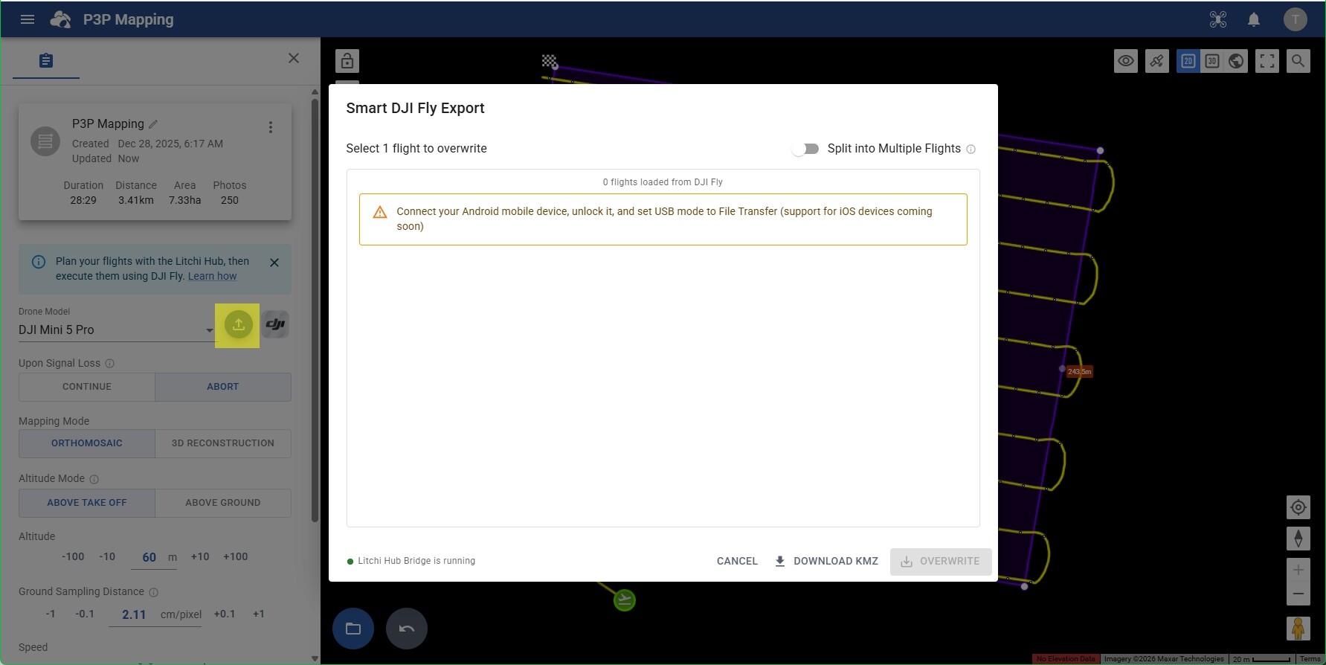Increase altitude using the +10 stepper
This screenshot has width=1326, height=665.
200,556
